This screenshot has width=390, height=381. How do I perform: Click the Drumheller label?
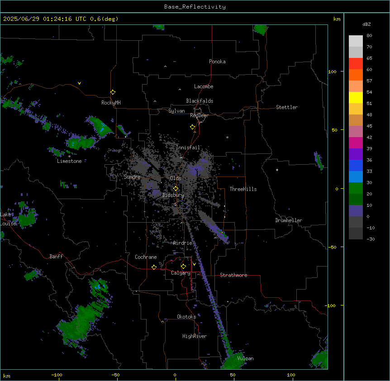coord(289,220)
